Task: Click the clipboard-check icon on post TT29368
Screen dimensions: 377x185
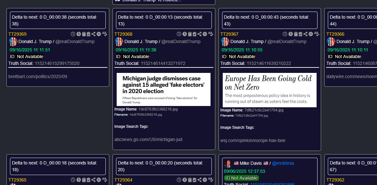Action: (194, 34)
